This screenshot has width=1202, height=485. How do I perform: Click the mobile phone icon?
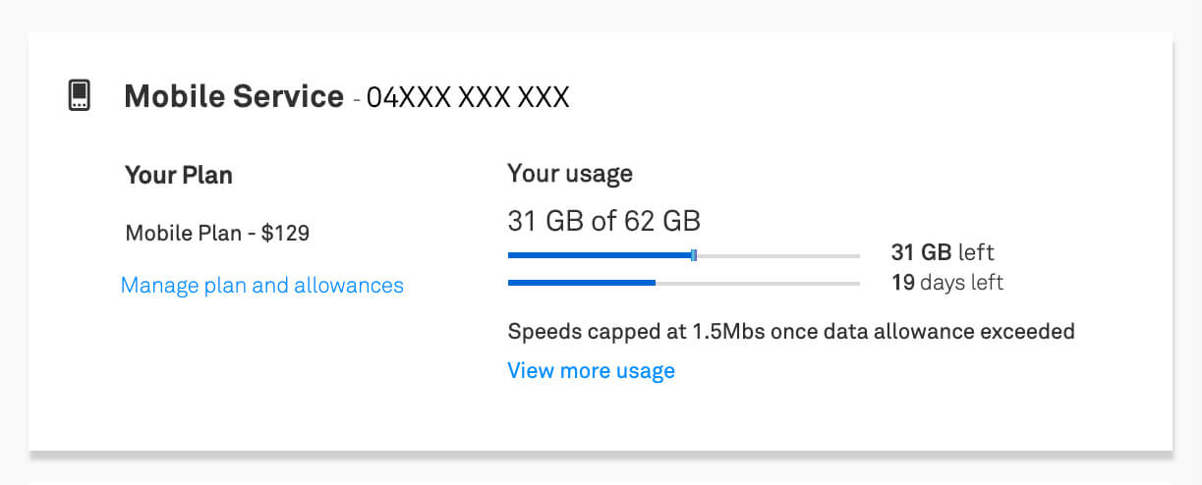80,96
